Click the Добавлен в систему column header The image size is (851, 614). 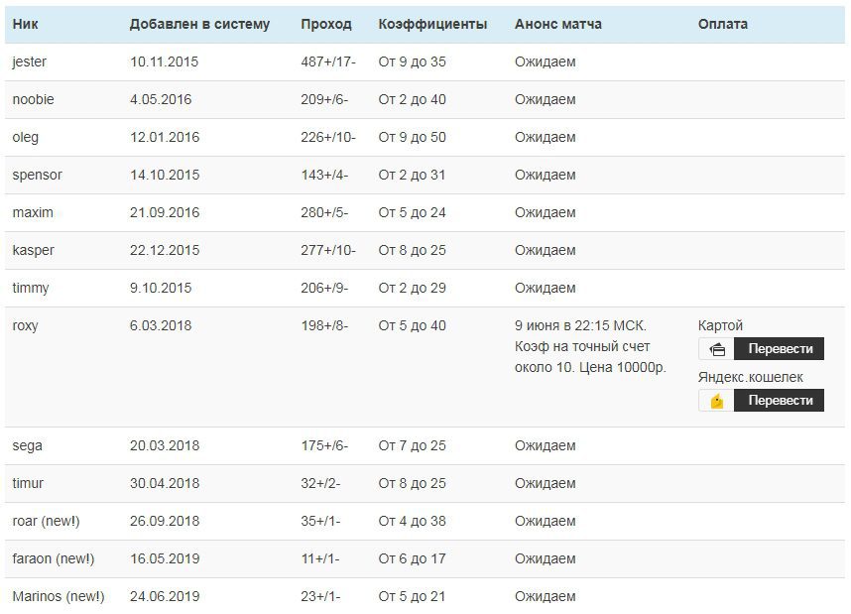(x=199, y=24)
